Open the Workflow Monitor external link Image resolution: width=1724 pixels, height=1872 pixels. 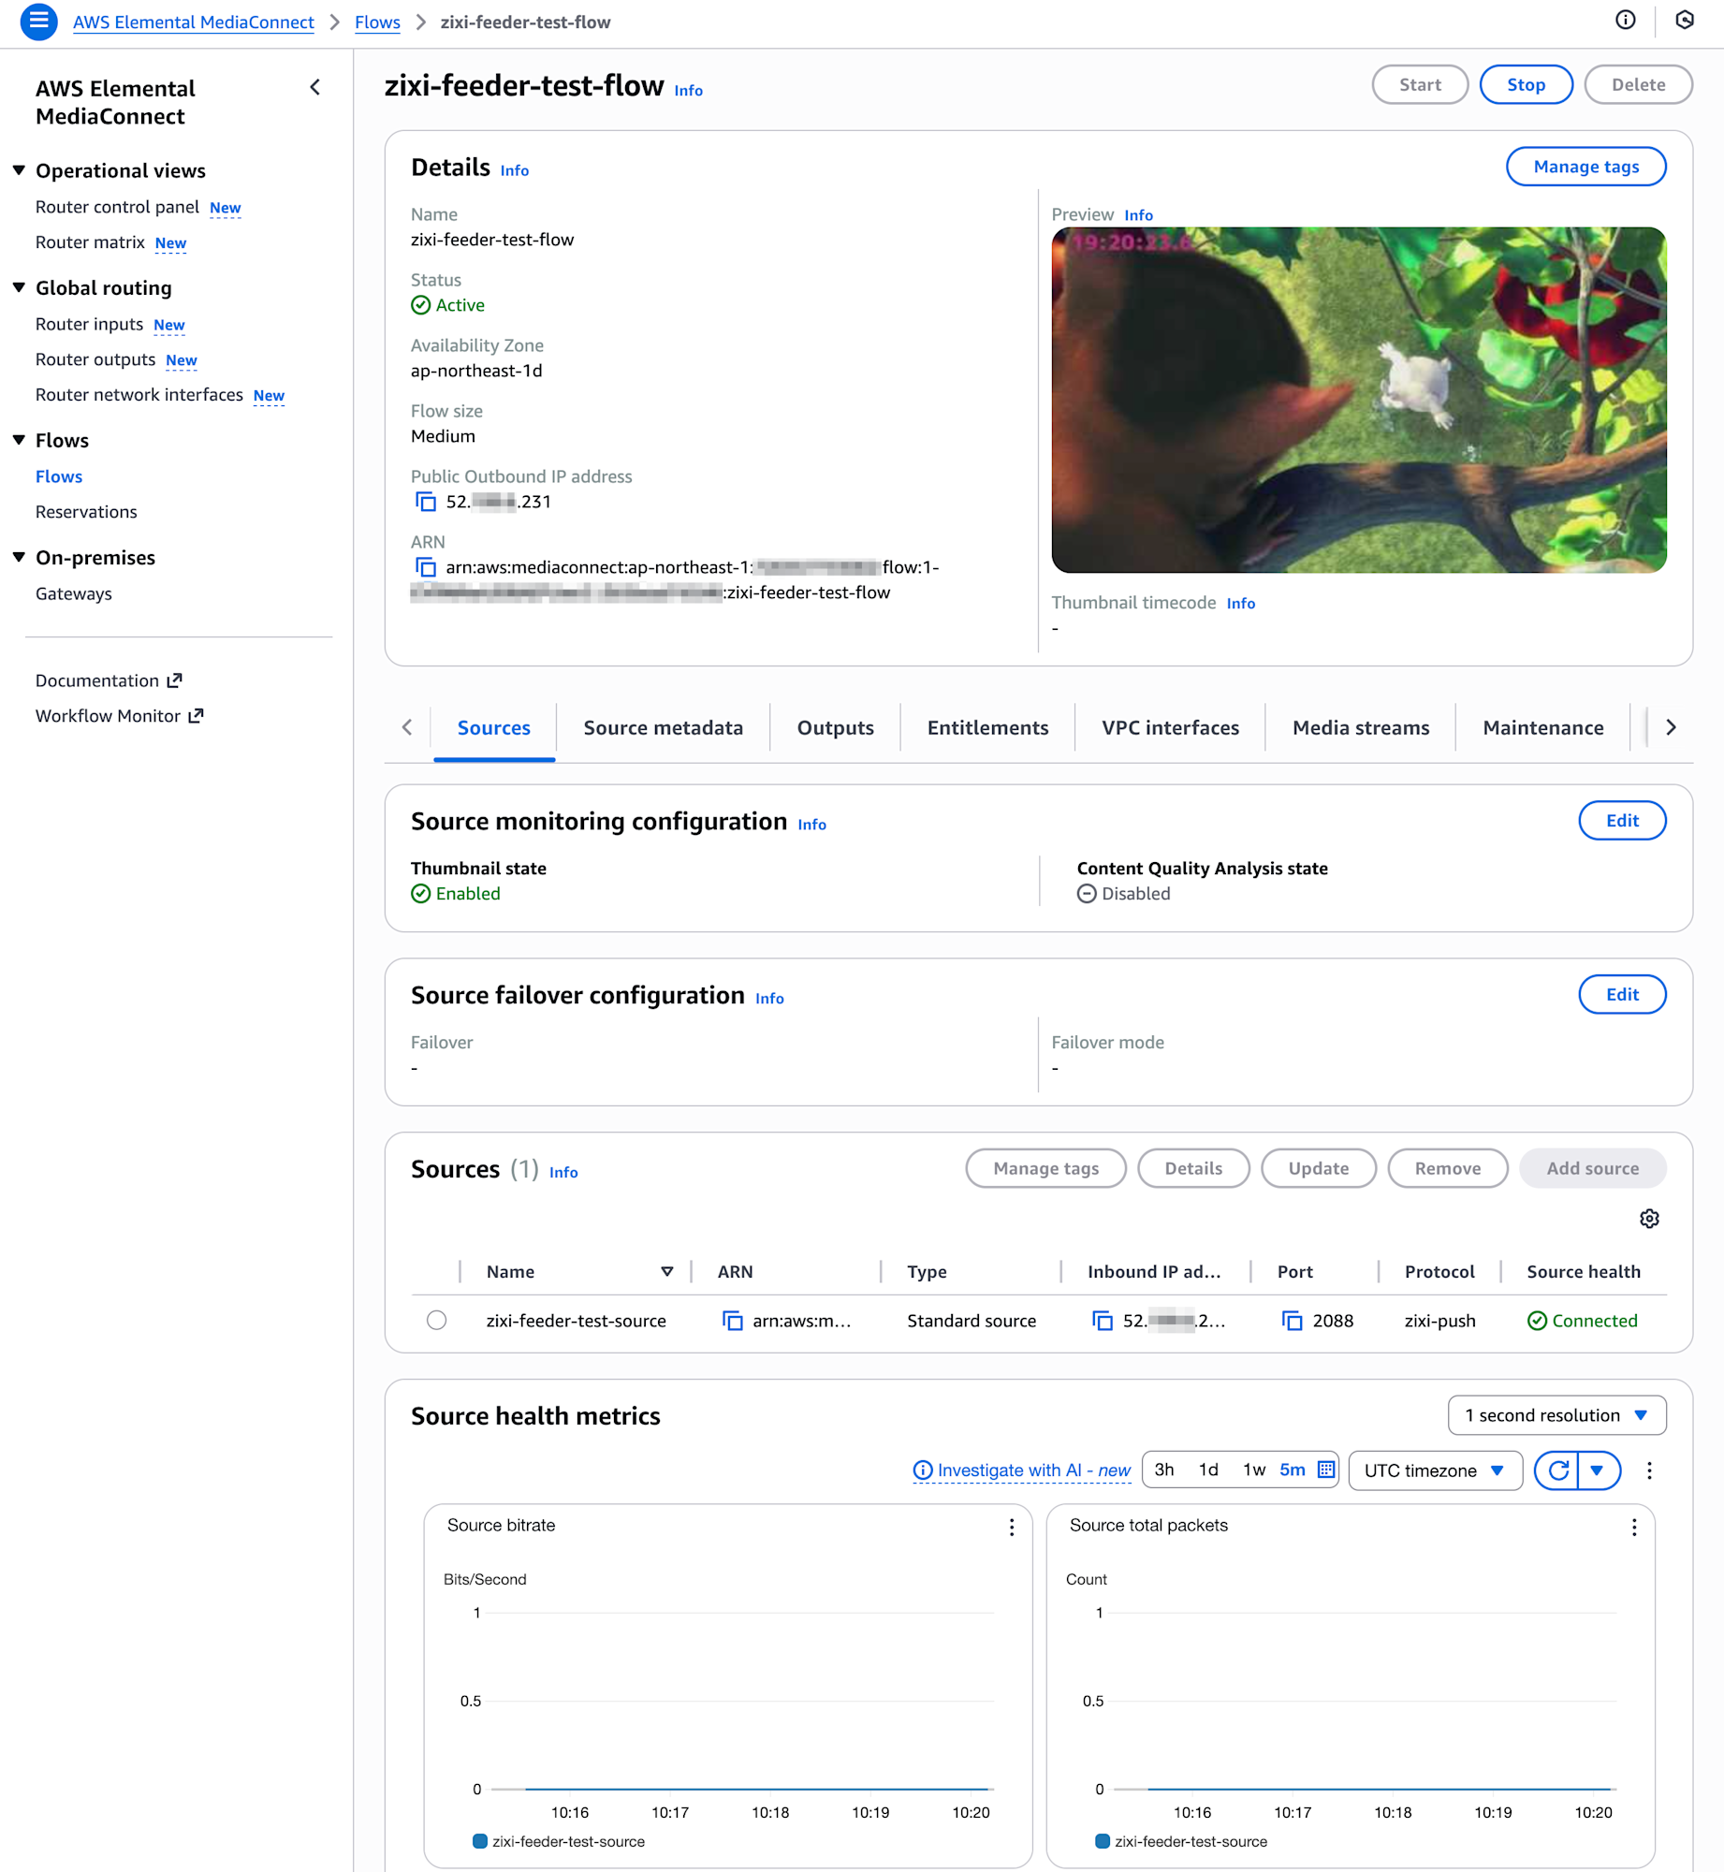(x=119, y=716)
